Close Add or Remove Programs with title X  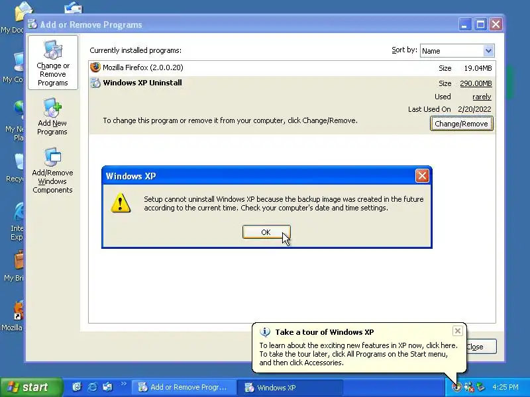coord(496,24)
